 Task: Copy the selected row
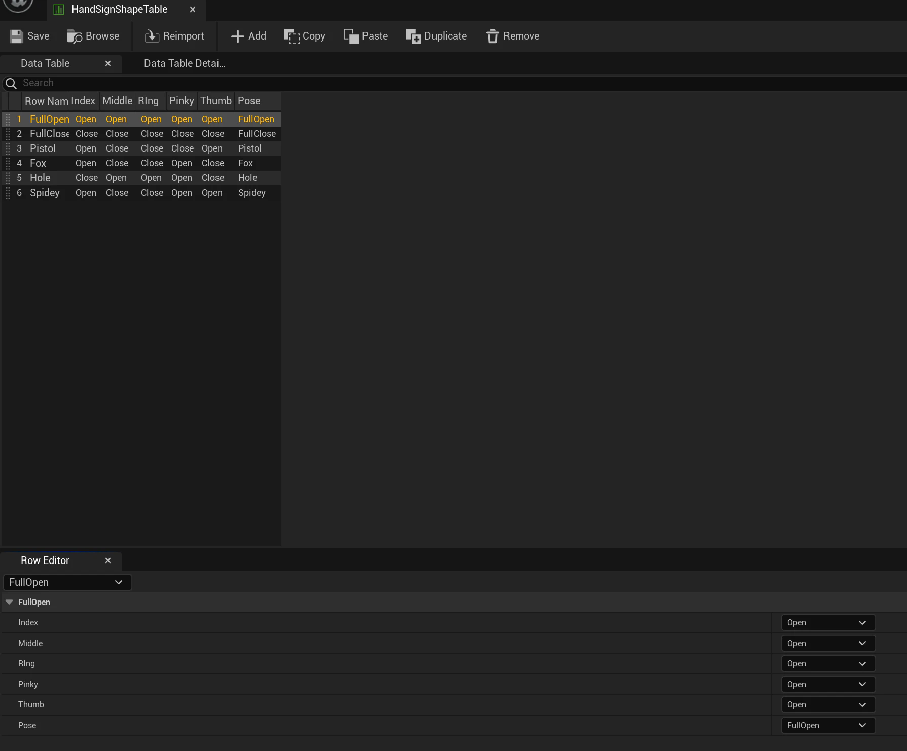coord(305,36)
